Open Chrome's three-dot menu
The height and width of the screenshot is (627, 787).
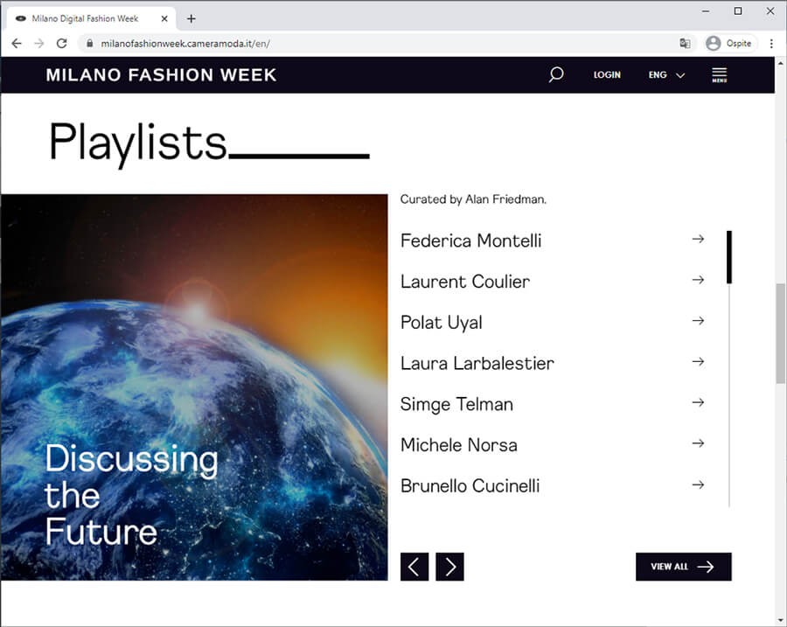771,44
